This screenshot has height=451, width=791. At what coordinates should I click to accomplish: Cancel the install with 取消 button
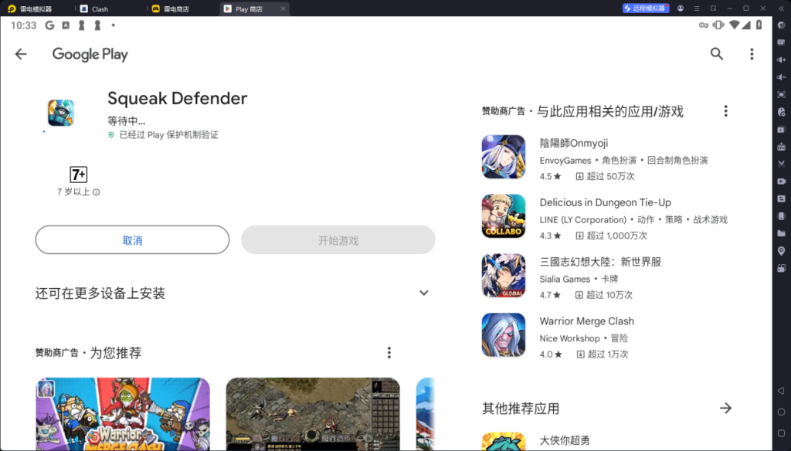[132, 240]
